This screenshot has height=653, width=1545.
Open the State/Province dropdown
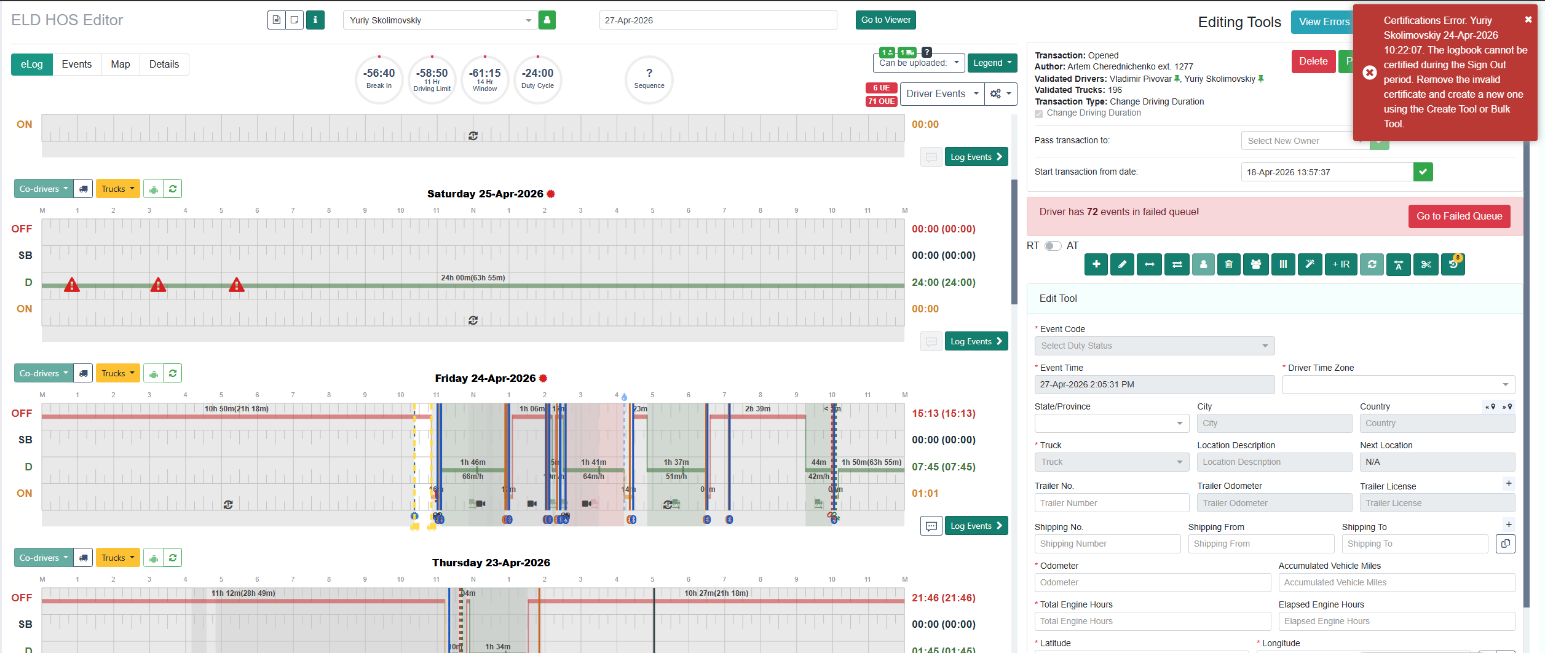pos(1112,423)
